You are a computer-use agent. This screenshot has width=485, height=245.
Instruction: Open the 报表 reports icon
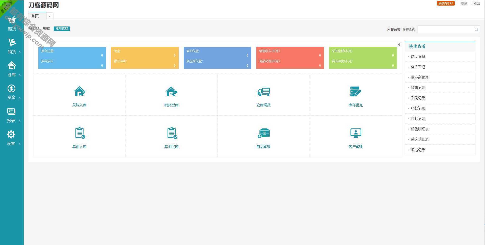tap(11, 111)
